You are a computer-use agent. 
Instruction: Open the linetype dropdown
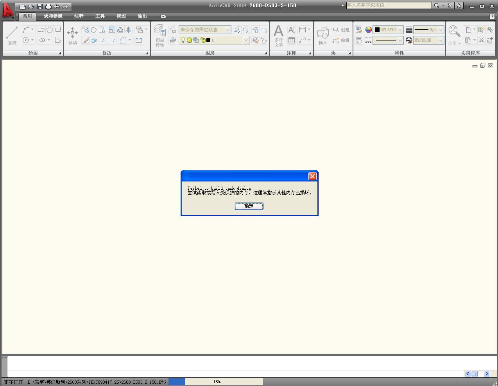click(388, 40)
